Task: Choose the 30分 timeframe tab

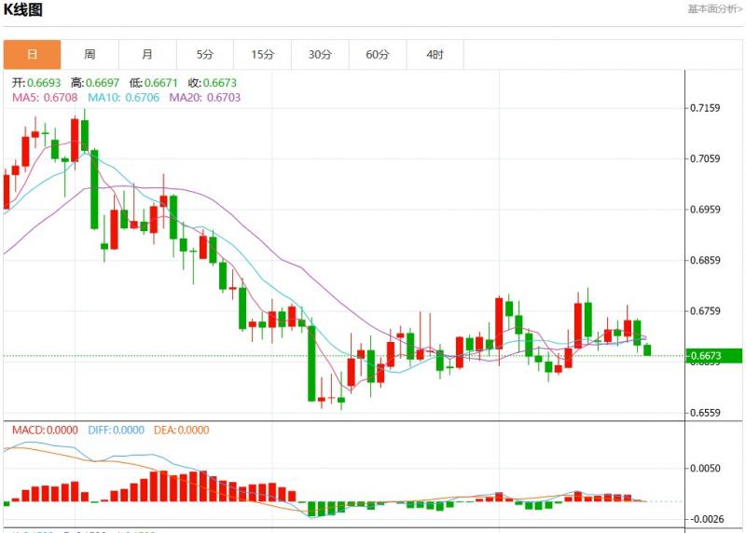Action: click(x=320, y=55)
